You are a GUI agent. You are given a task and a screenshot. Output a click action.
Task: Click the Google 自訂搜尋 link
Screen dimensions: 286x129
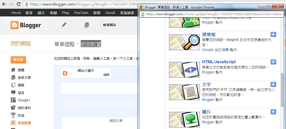215,50
